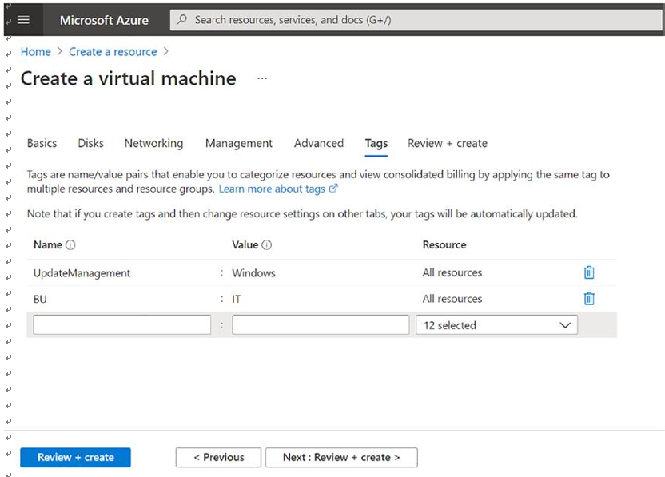Click the Name column header label
Screen dimensions: 665x477
pos(47,244)
